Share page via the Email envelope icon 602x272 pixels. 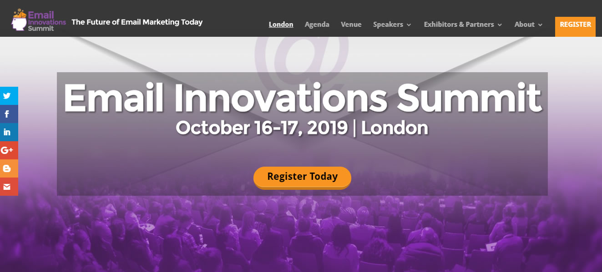click(x=9, y=187)
